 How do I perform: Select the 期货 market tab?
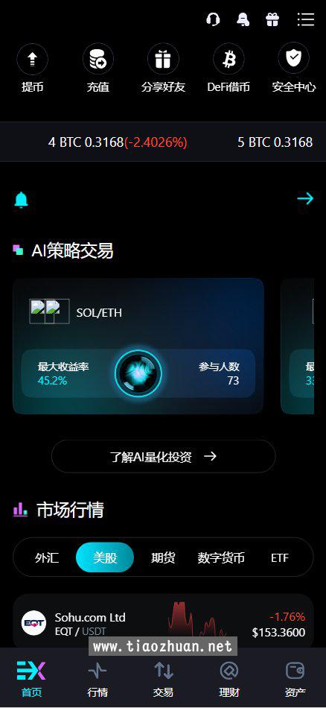point(163,557)
